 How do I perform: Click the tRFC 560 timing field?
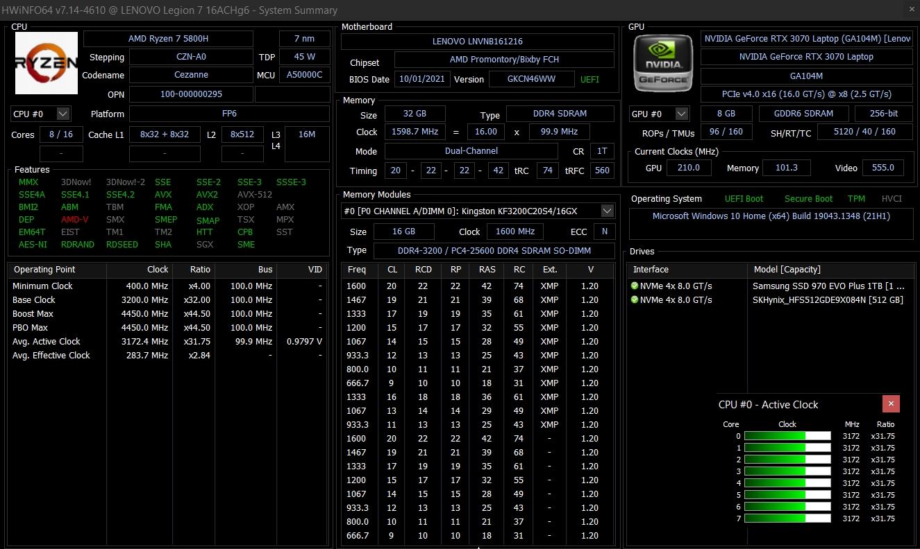pyautogui.click(x=602, y=171)
